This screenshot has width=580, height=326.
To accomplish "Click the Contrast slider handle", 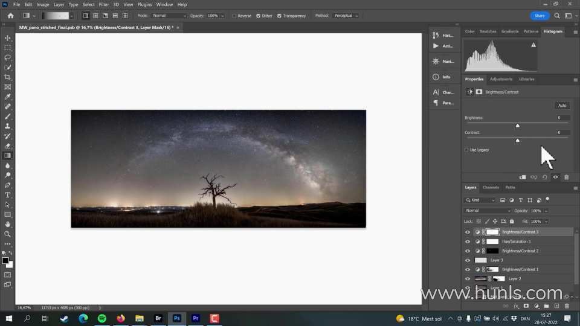I will [518, 141].
